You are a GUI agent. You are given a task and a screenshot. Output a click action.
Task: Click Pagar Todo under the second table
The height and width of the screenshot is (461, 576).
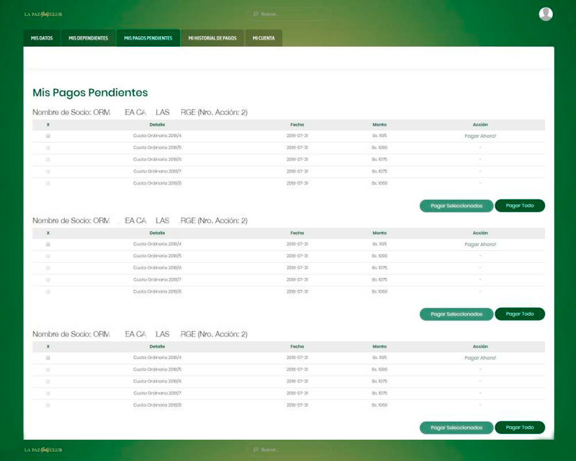520,314
